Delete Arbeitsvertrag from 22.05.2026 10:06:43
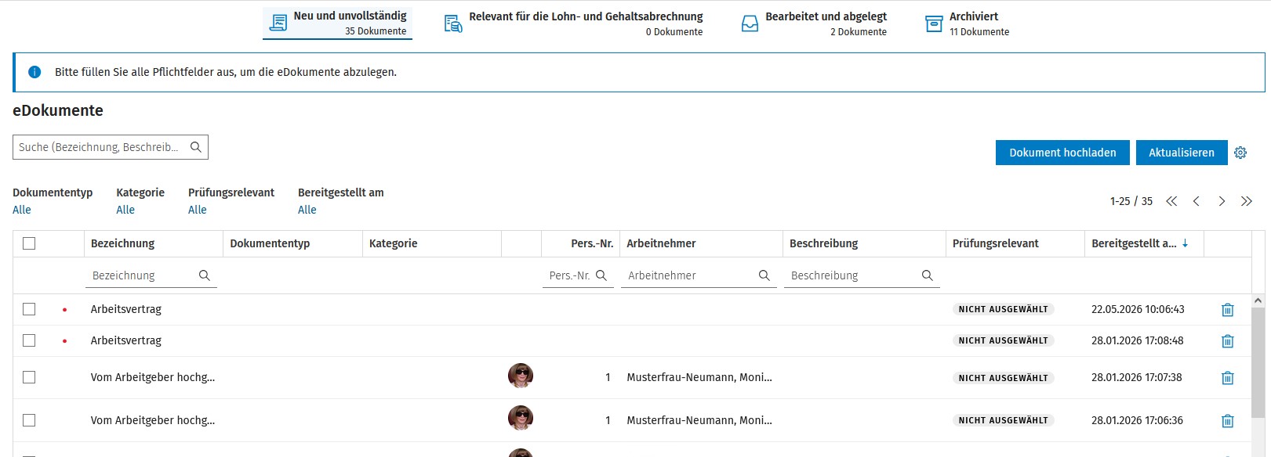 point(1228,310)
